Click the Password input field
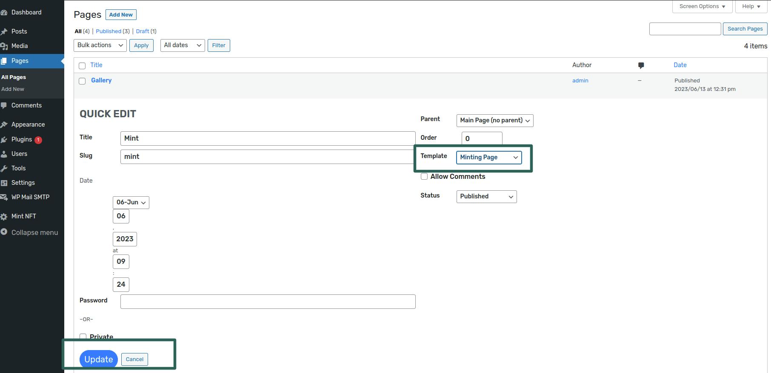The width and height of the screenshot is (771, 373). pos(268,302)
